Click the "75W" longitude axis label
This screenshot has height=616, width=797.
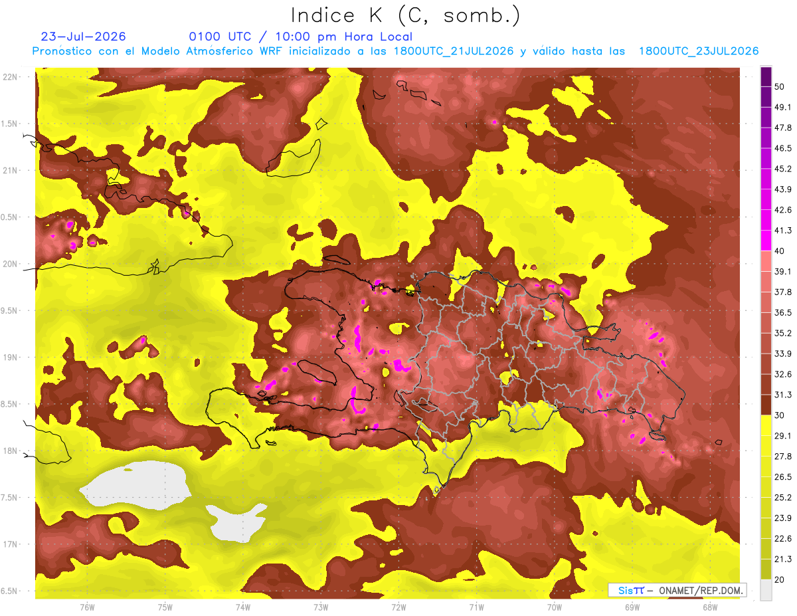(x=165, y=607)
